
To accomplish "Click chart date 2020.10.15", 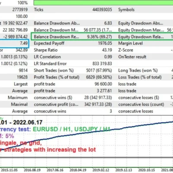I will click(x=147, y=170).
